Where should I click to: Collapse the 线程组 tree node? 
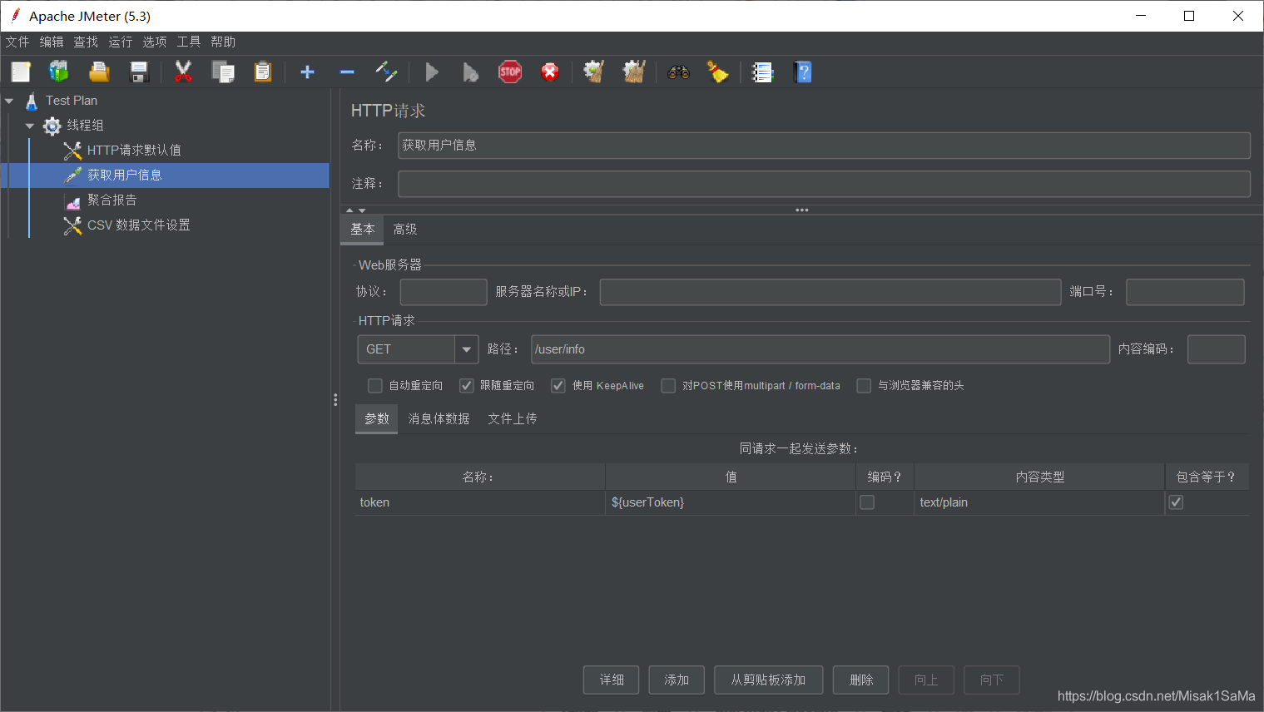[x=29, y=126]
